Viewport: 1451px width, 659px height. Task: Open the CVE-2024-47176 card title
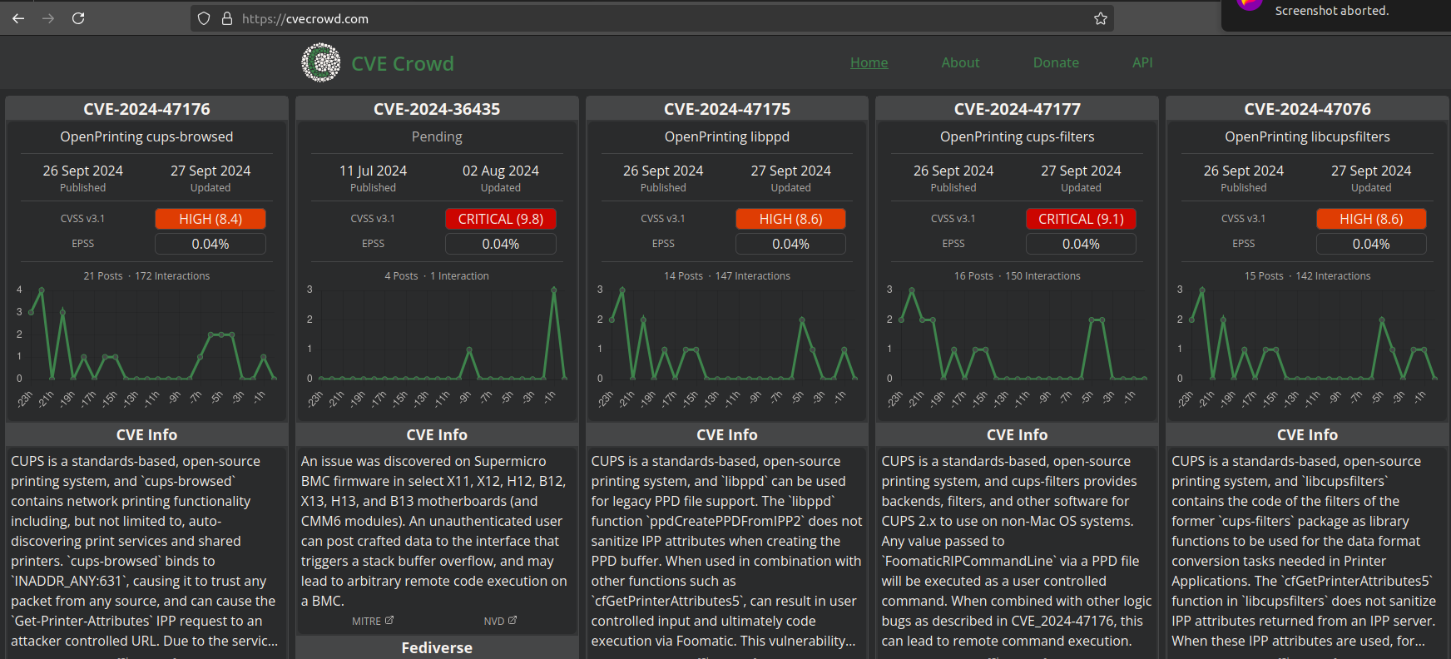(146, 109)
